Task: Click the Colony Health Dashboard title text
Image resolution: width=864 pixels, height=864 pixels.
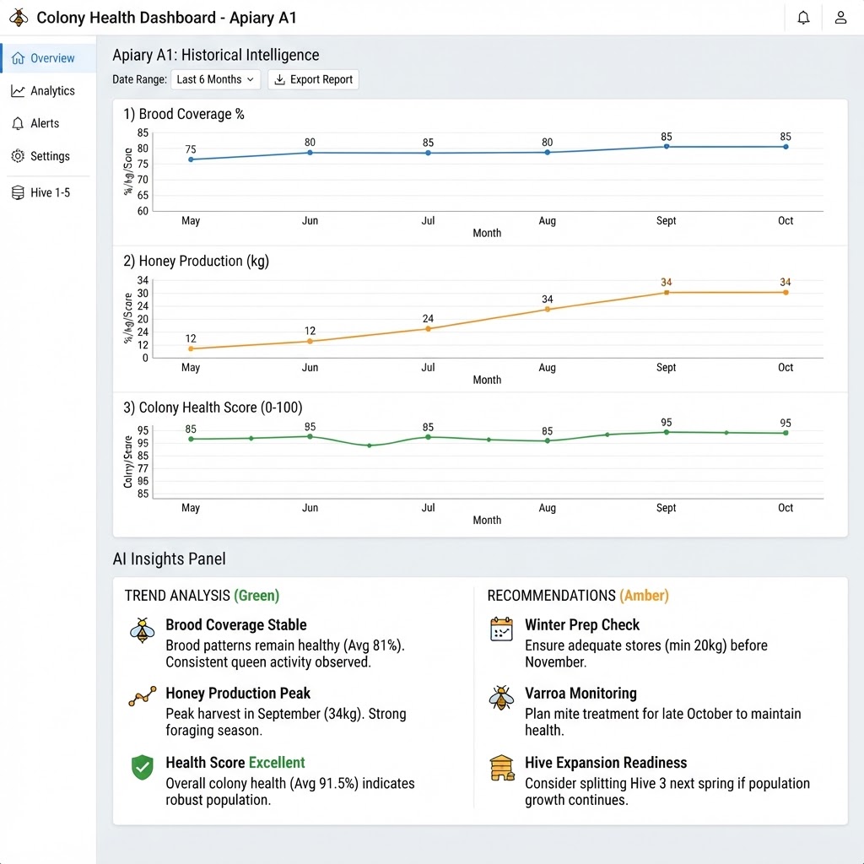Action: tap(166, 18)
